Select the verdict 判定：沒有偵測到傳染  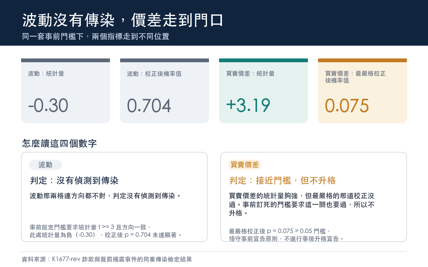(x=74, y=180)
